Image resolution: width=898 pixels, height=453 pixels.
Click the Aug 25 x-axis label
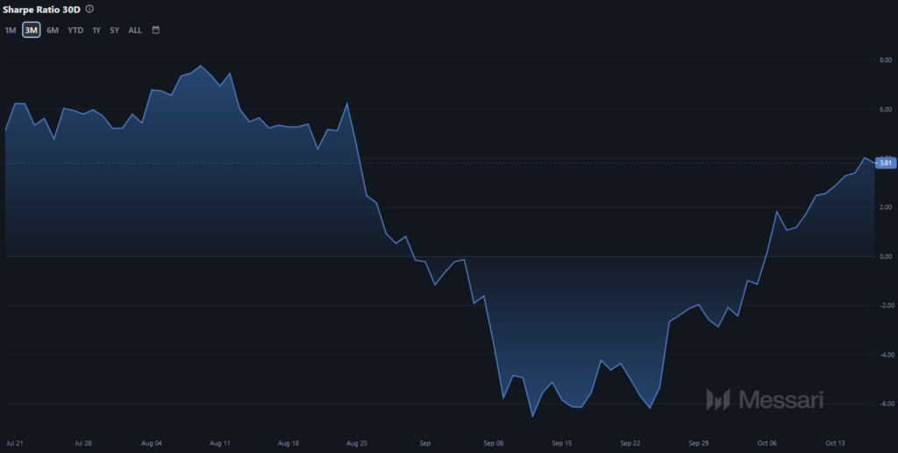click(356, 443)
